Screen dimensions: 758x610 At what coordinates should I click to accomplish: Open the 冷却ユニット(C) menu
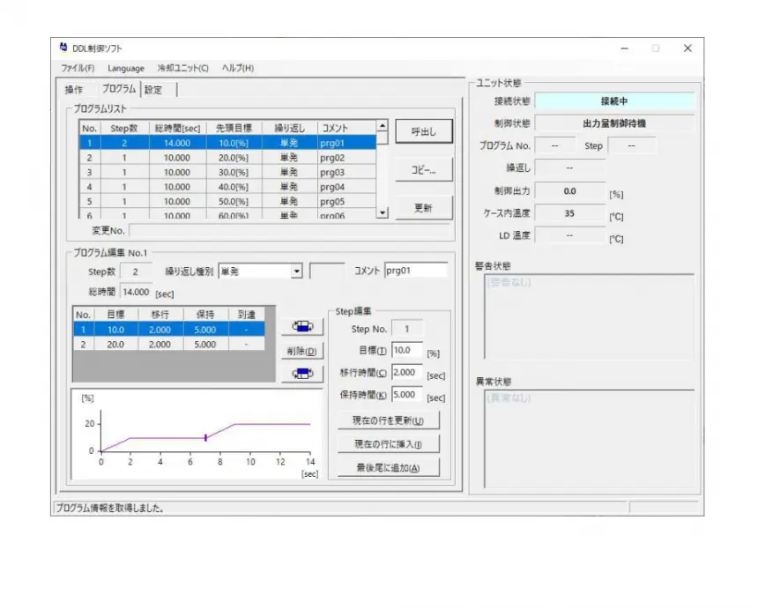[182, 69]
